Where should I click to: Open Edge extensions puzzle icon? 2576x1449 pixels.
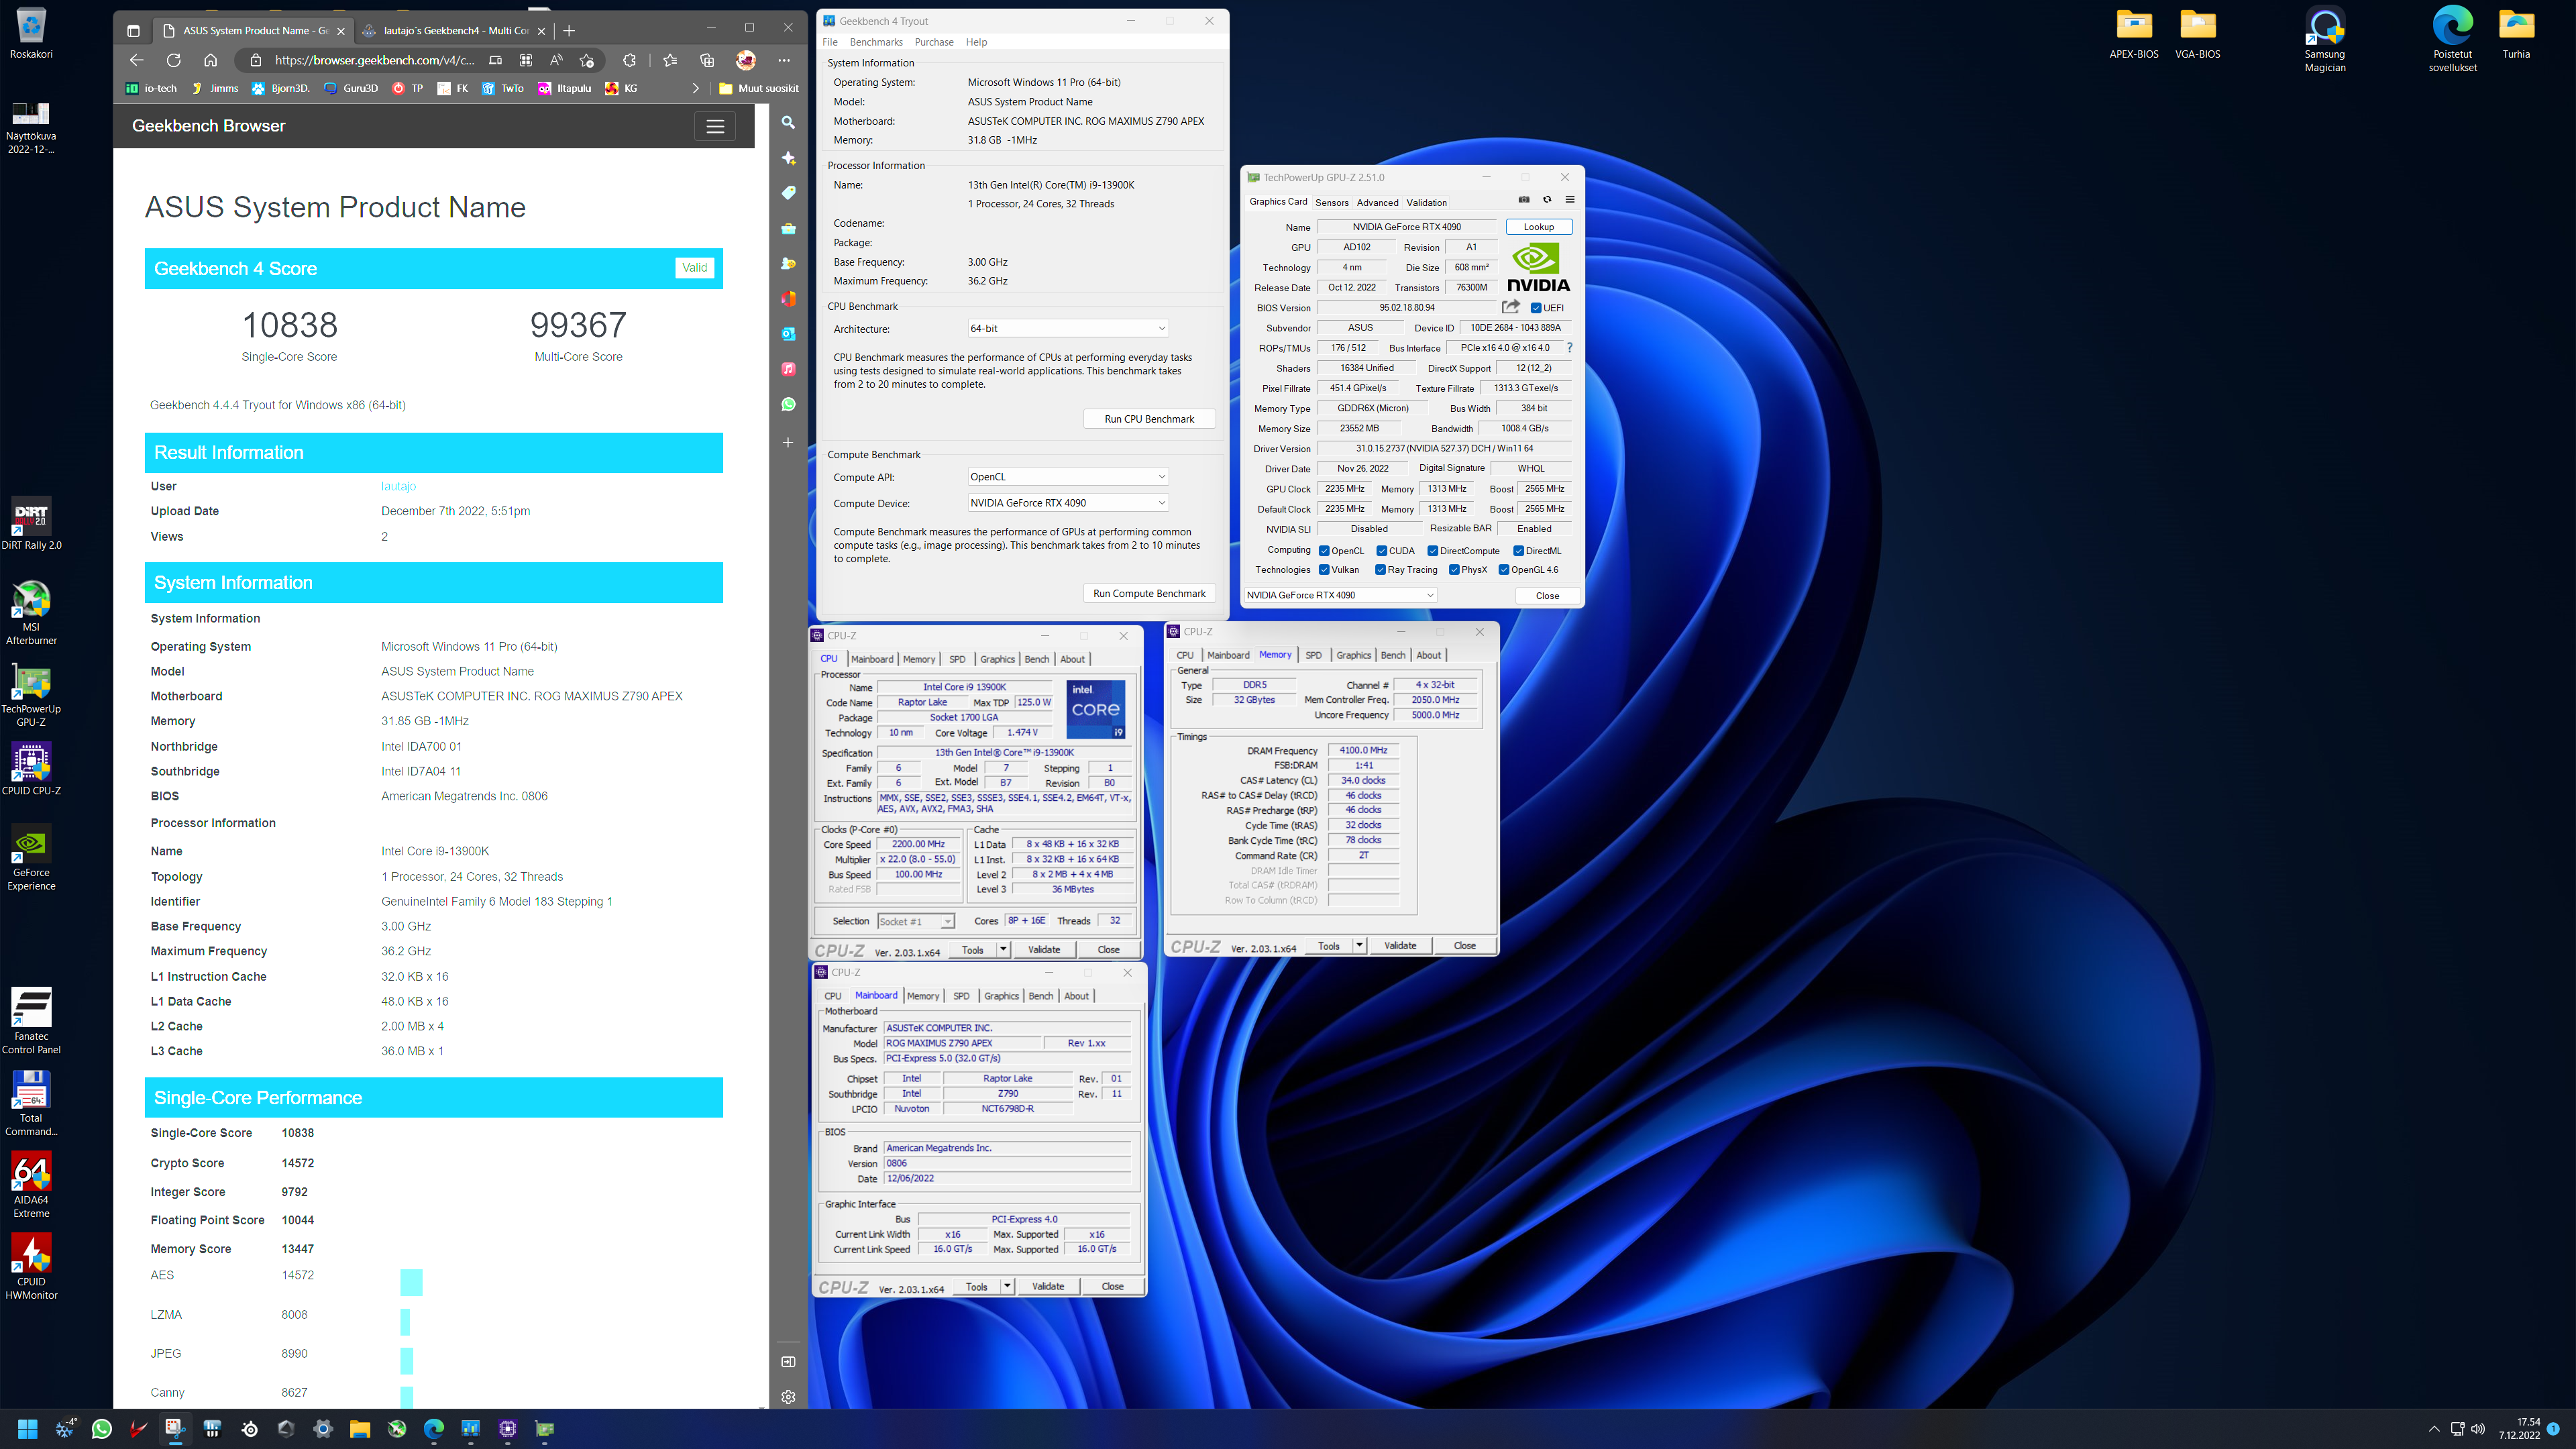click(x=629, y=60)
